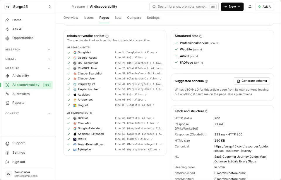Click the Claude icon next to Claude-SearchBot
The image size is (281, 180).
tap(75, 74)
